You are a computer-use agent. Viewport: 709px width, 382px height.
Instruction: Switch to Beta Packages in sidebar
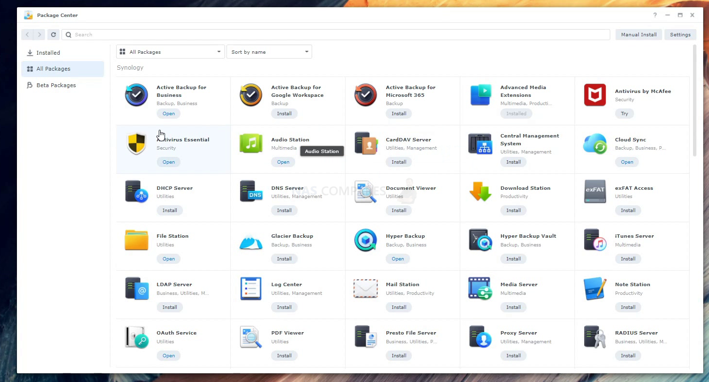click(x=62, y=85)
